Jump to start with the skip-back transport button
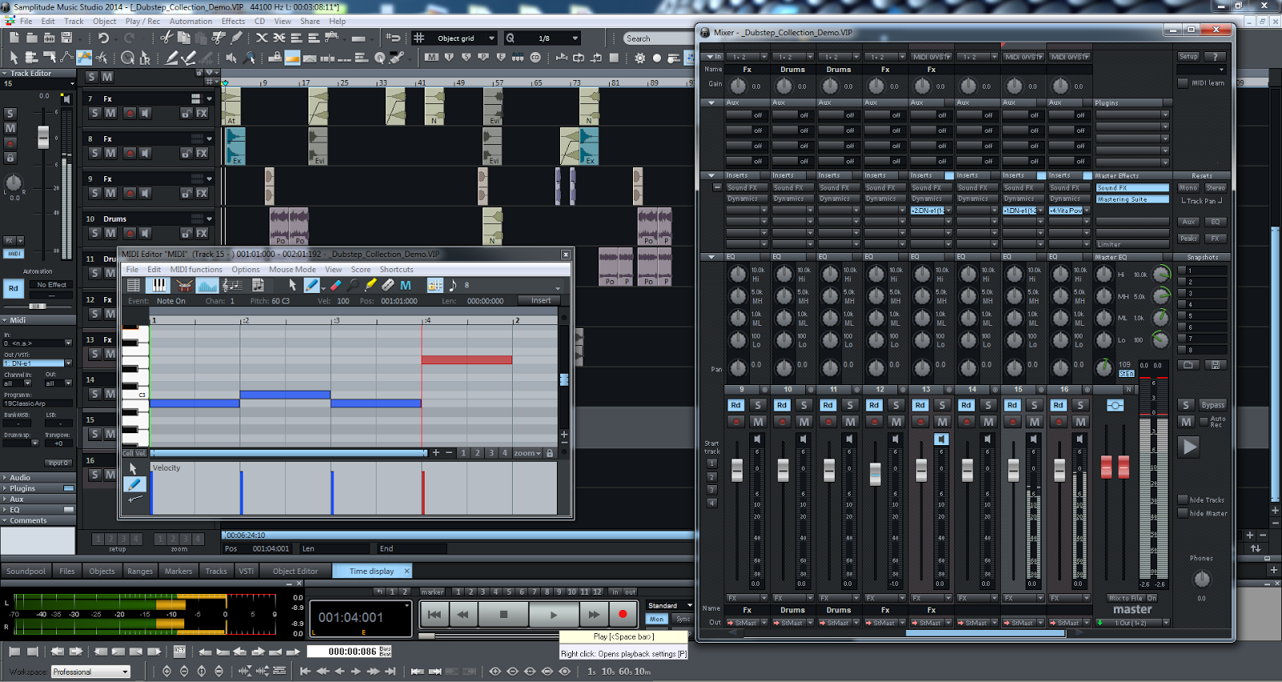Viewport: 1282px width, 682px height. (433, 614)
